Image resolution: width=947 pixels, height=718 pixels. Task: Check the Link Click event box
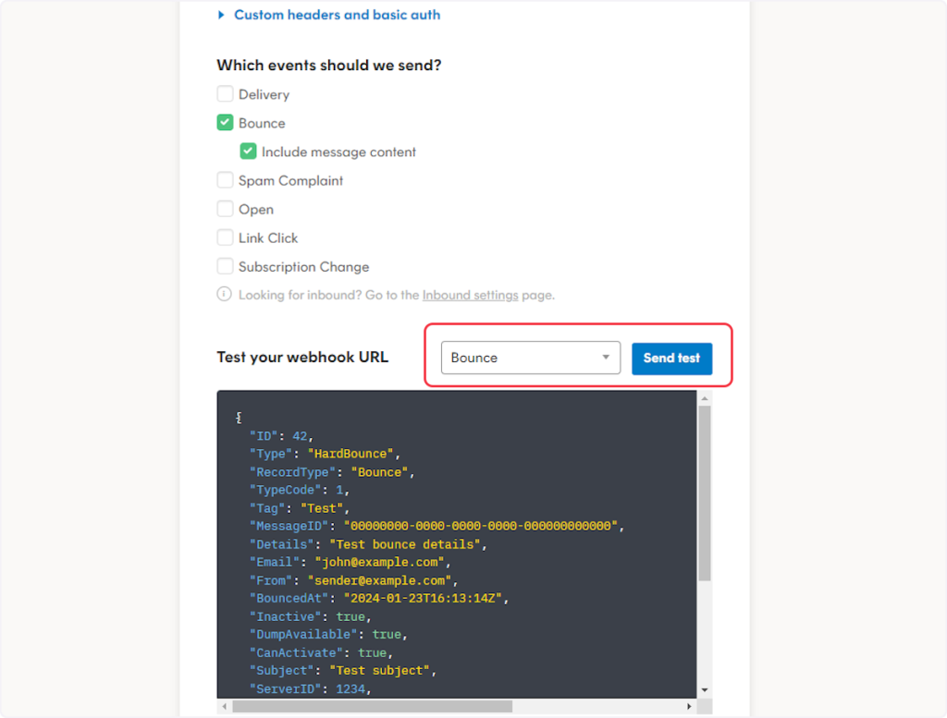pos(225,237)
